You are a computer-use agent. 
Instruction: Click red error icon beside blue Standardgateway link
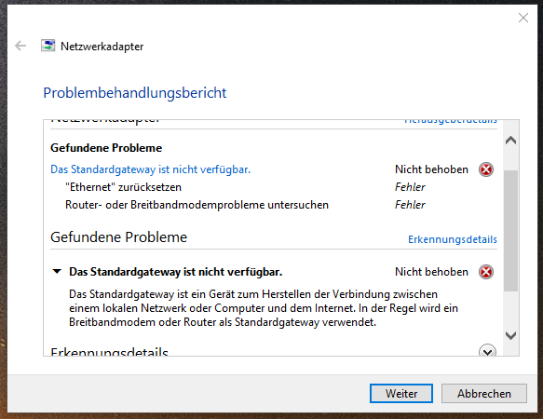pyautogui.click(x=486, y=169)
